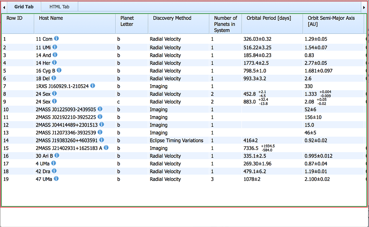Click info icon next to 42 Dra
This screenshot has height=227, width=369.
pos(54,171)
